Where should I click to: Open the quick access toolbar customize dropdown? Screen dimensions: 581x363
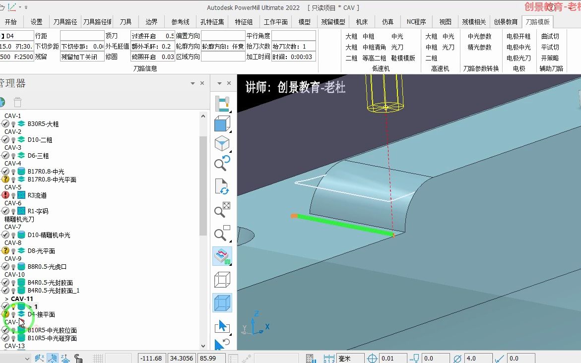click(x=26, y=7)
